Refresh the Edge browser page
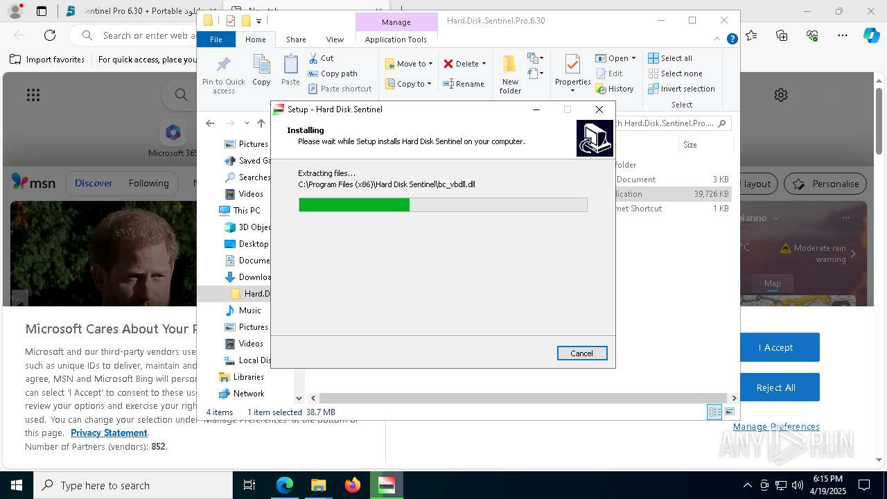Screen dimensions: 887x499 (x=50, y=35)
